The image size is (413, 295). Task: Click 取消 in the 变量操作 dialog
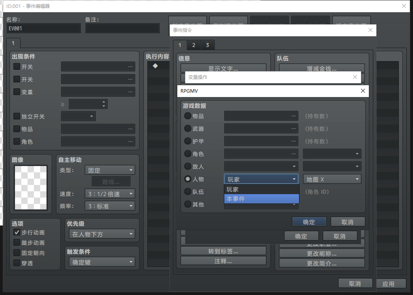pos(340,236)
